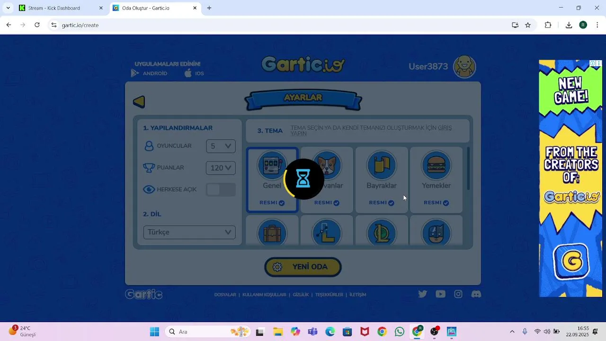Open the Chrome three-dot menu
This screenshot has width=606, height=341.
point(597,25)
